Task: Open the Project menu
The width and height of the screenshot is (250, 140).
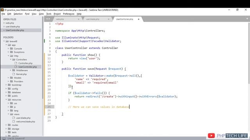Action: pyautogui.click(x=57, y=14)
